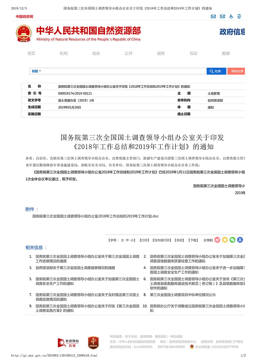Open related item 4 on 进一步加强 safety production
This screenshot has height=364, width=257.
197,270
